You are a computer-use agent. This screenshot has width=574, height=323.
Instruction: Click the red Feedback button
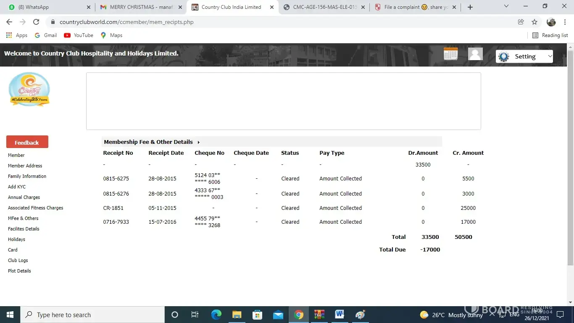click(27, 142)
